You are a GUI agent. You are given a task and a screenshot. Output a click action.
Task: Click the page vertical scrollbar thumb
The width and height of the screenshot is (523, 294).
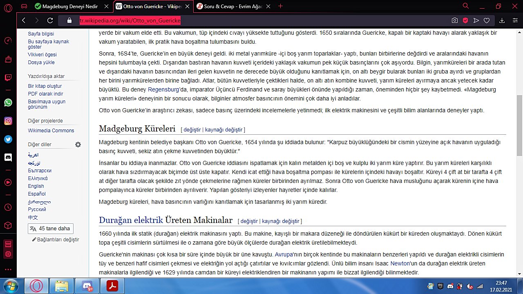pos(519,125)
